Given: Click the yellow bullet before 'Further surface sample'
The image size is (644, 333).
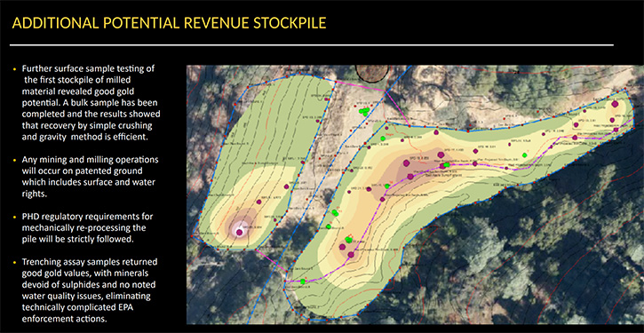Looking at the screenshot, I should tap(15, 69).
